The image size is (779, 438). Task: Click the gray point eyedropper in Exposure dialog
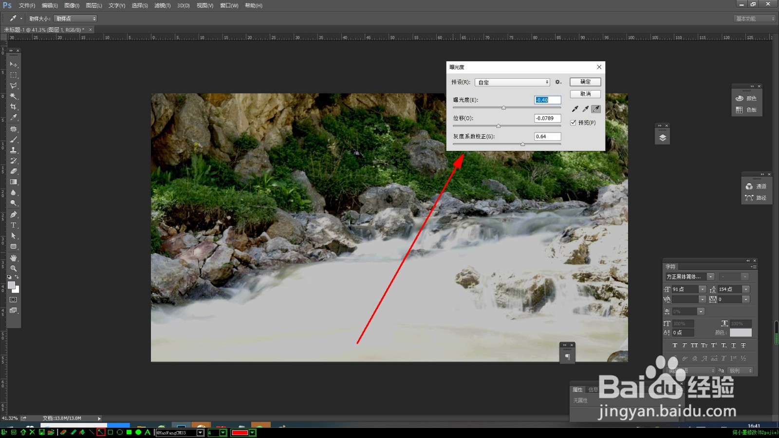pos(586,109)
